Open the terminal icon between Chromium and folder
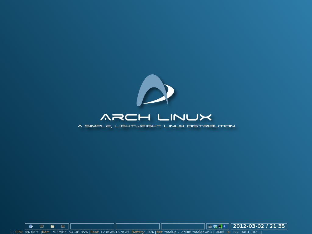This screenshot has width=312, height=234. tap(41, 226)
